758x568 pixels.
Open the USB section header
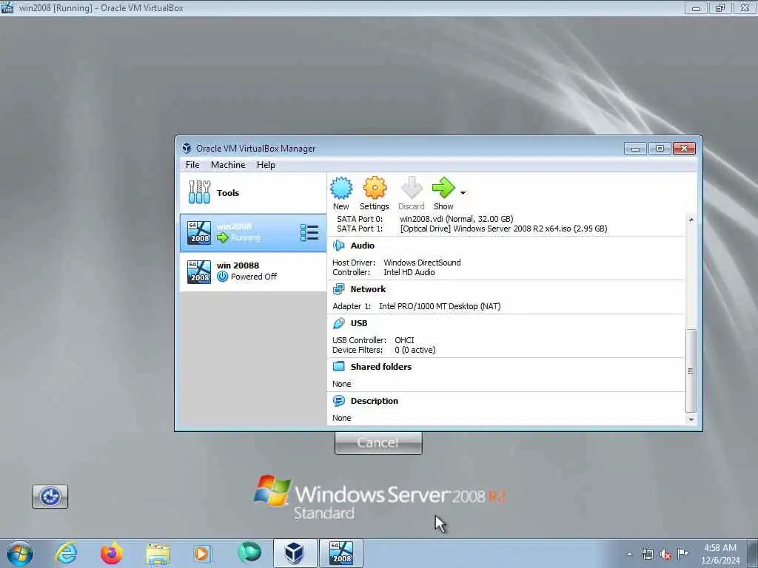click(359, 323)
